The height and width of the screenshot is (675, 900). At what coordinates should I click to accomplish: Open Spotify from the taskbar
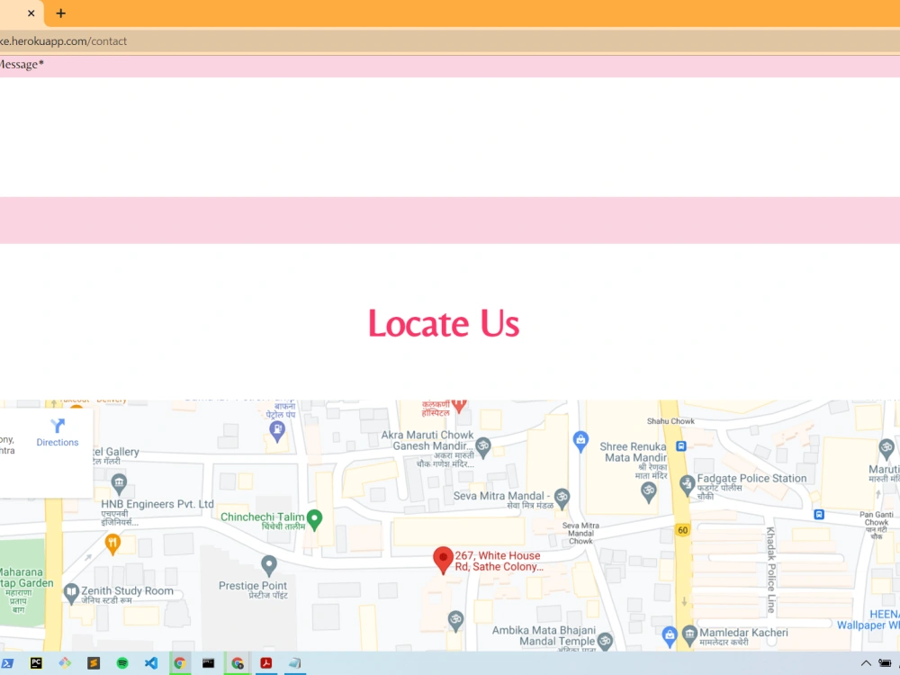pos(122,663)
